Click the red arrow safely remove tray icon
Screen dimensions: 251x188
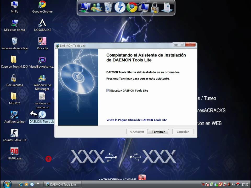pyautogui.click(x=238, y=184)
